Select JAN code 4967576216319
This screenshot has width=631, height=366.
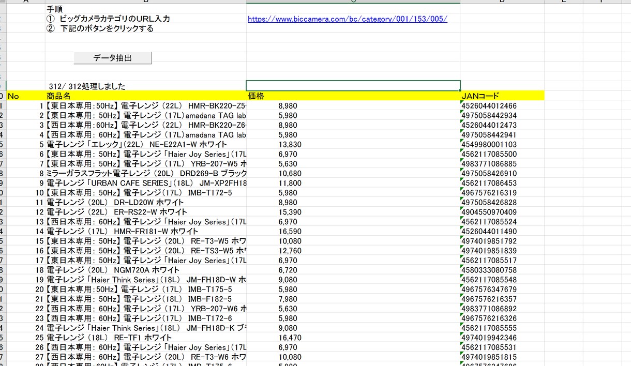tap(502, 192)
